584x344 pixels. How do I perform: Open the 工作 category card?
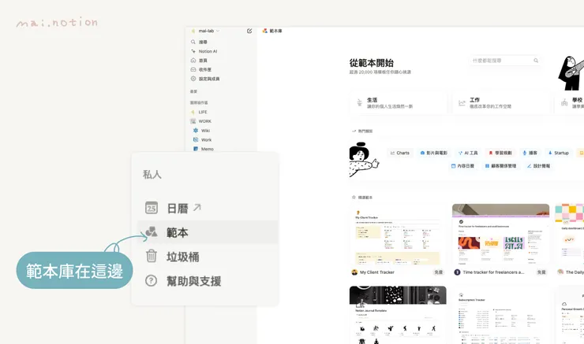[x=501, y=103]
